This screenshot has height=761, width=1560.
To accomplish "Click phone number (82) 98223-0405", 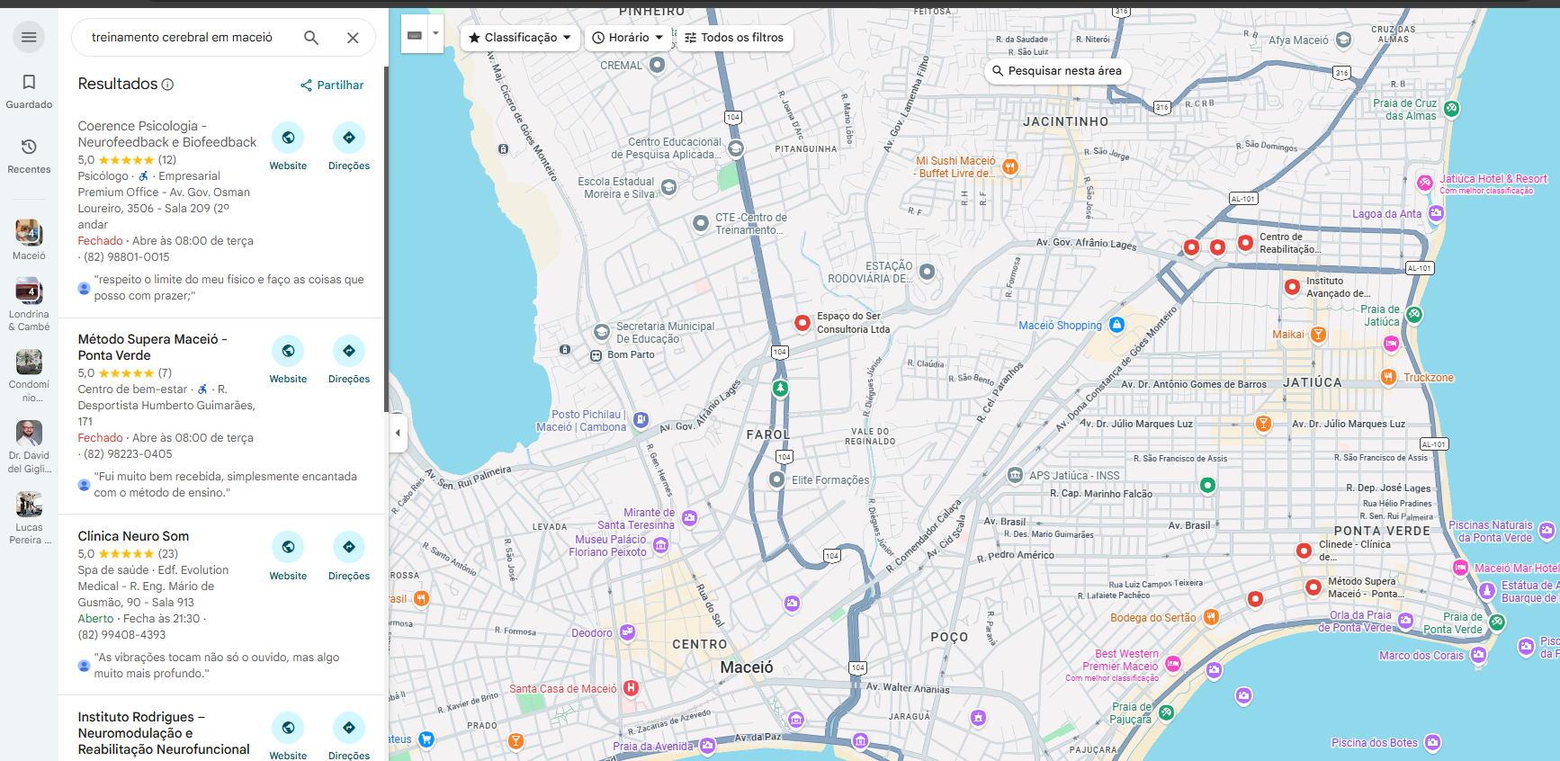I will (128, 454).
